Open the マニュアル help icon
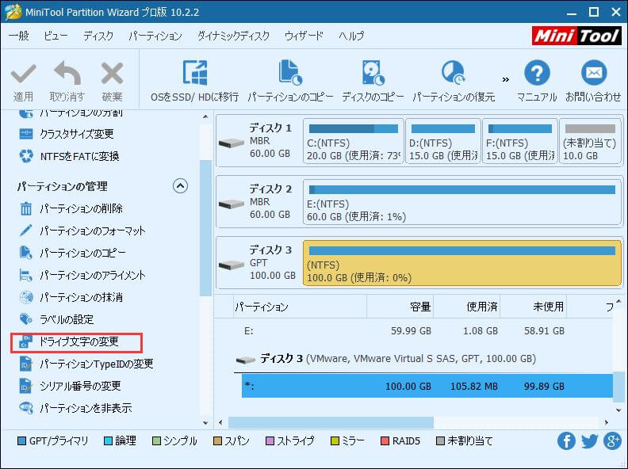 (x=537, y=73)
